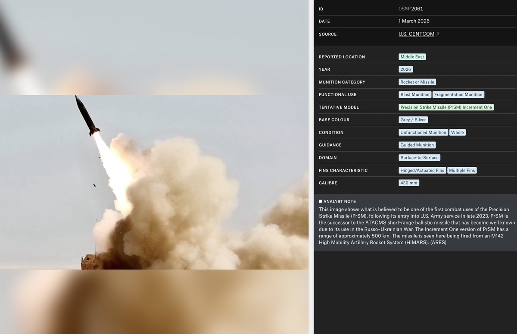Click the Multiple Fins tag
The height and width of the screenshot is (334, 517).
(x=462, y=170)
